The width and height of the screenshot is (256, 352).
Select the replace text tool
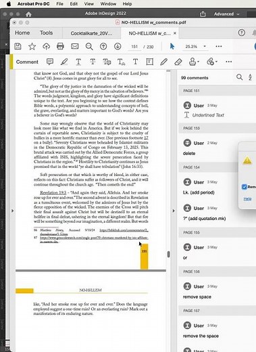click(107, 62)
